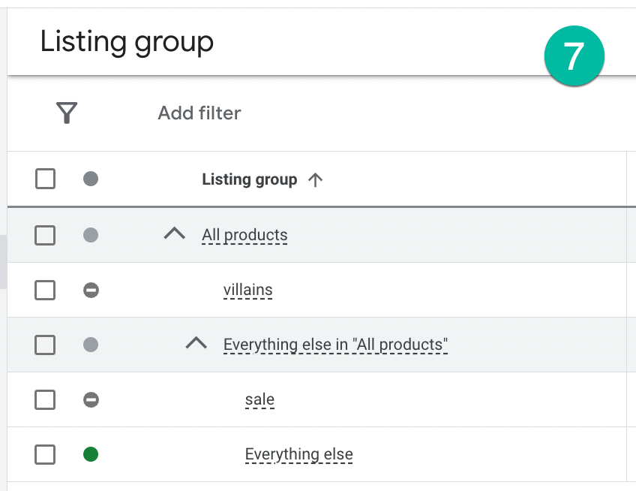Click the Add filter field

199,113
